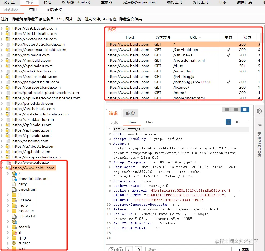Click contents table horizontal scrollbar
The height and width of the screenshot is (251, 265).
pyautogui.click(x=143, y=101)
